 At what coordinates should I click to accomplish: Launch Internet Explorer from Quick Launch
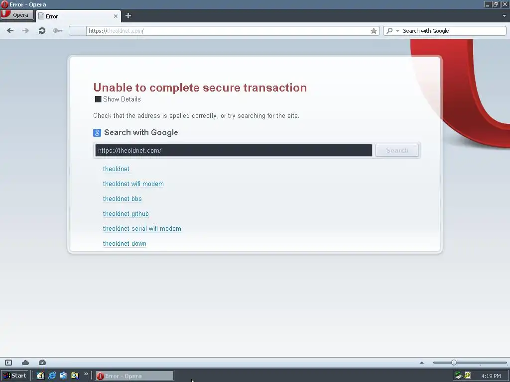pos(52,376)
